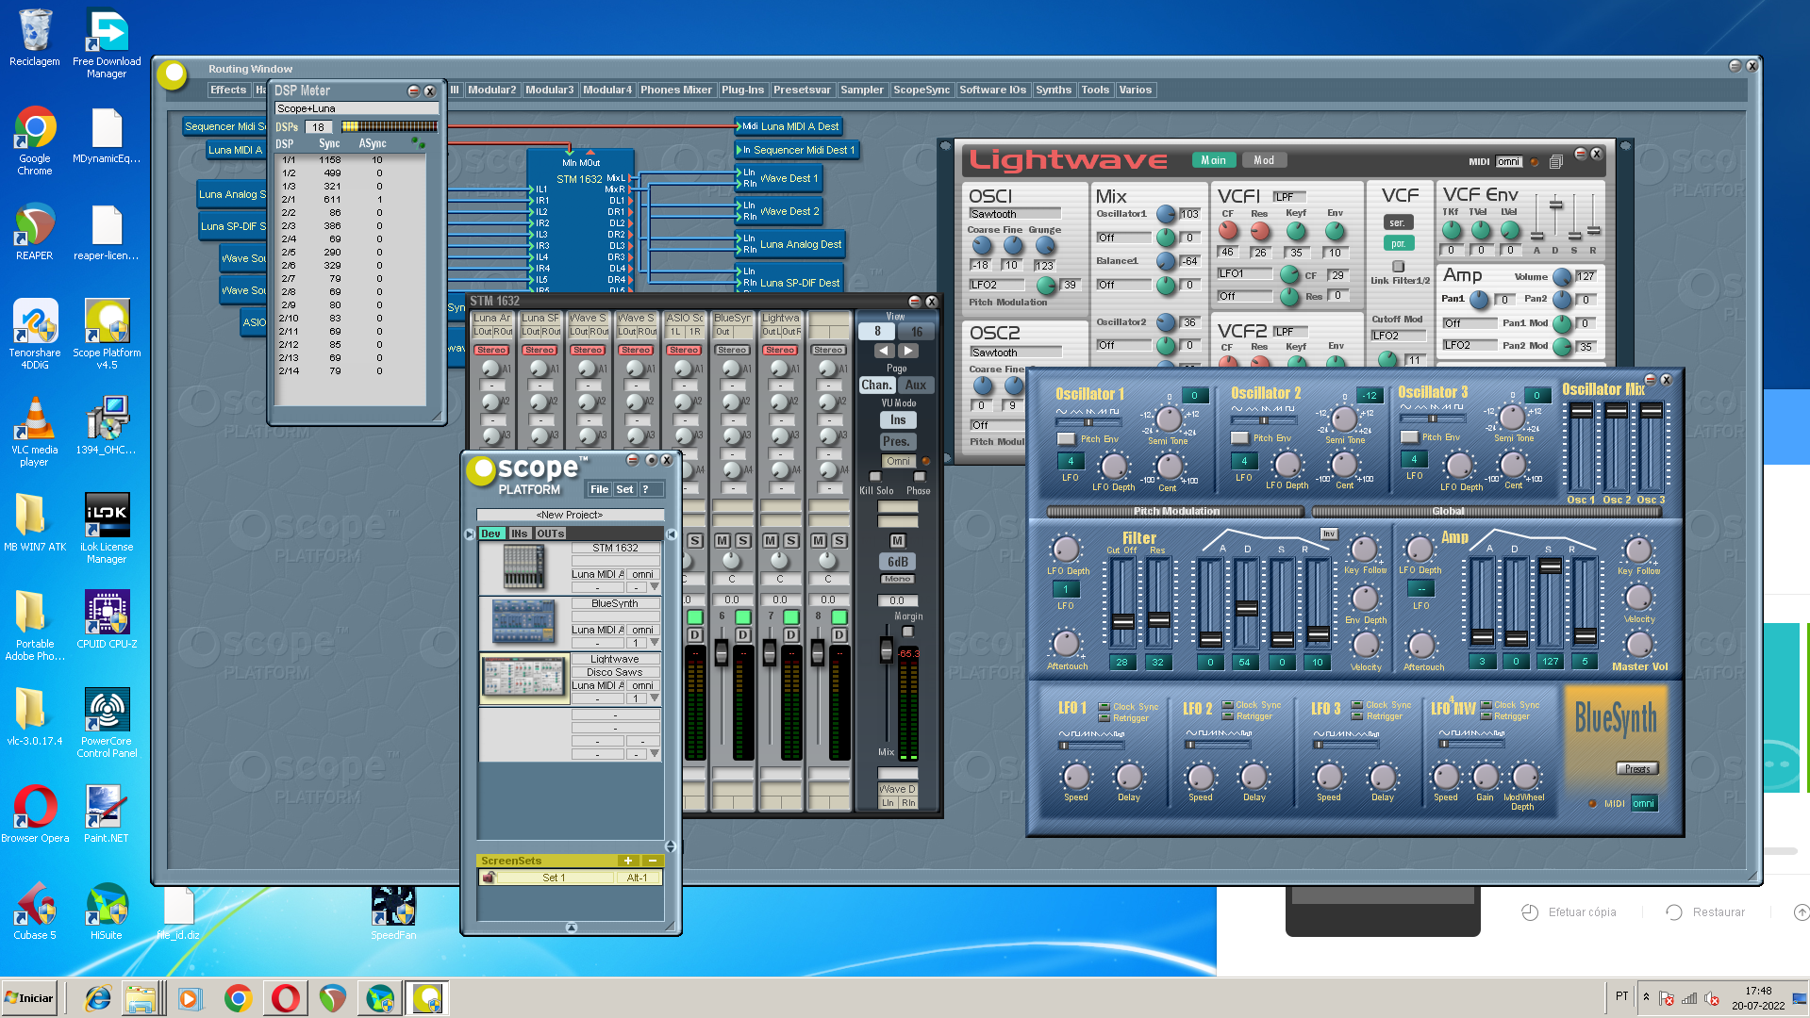This screenshot has height=1018, width=1810.
Task: Click the STM 1632 mixer device thumbnail
Action: pyautogui.click(x=523, y=566)
